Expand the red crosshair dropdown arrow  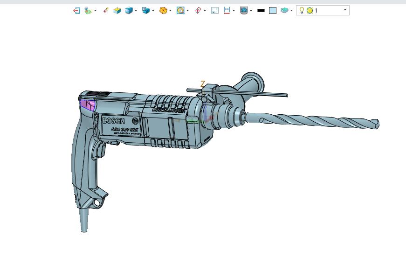205,10
